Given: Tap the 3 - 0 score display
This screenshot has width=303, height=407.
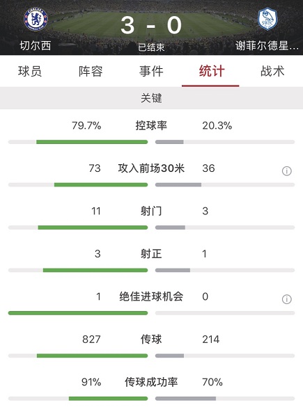Looking at the screenshot, I should [151, 25].
